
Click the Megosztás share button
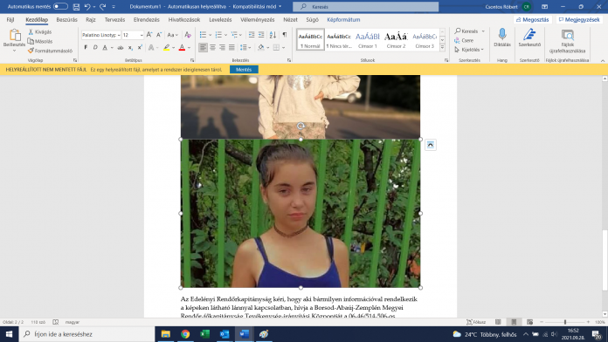point(532,20)
